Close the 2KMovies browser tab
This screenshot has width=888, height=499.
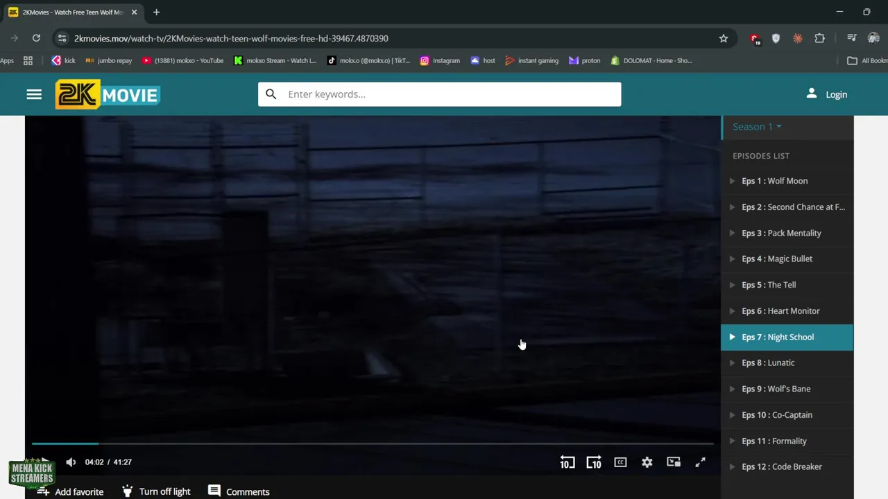coord(134,12)
